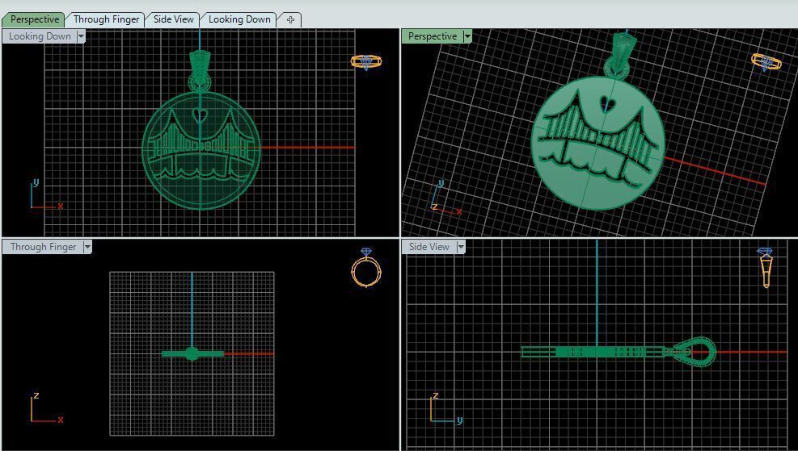Select the pendant bail in Looking Down viewport
This screenshot has height=451, width=798.
click(x=200, y=71)
